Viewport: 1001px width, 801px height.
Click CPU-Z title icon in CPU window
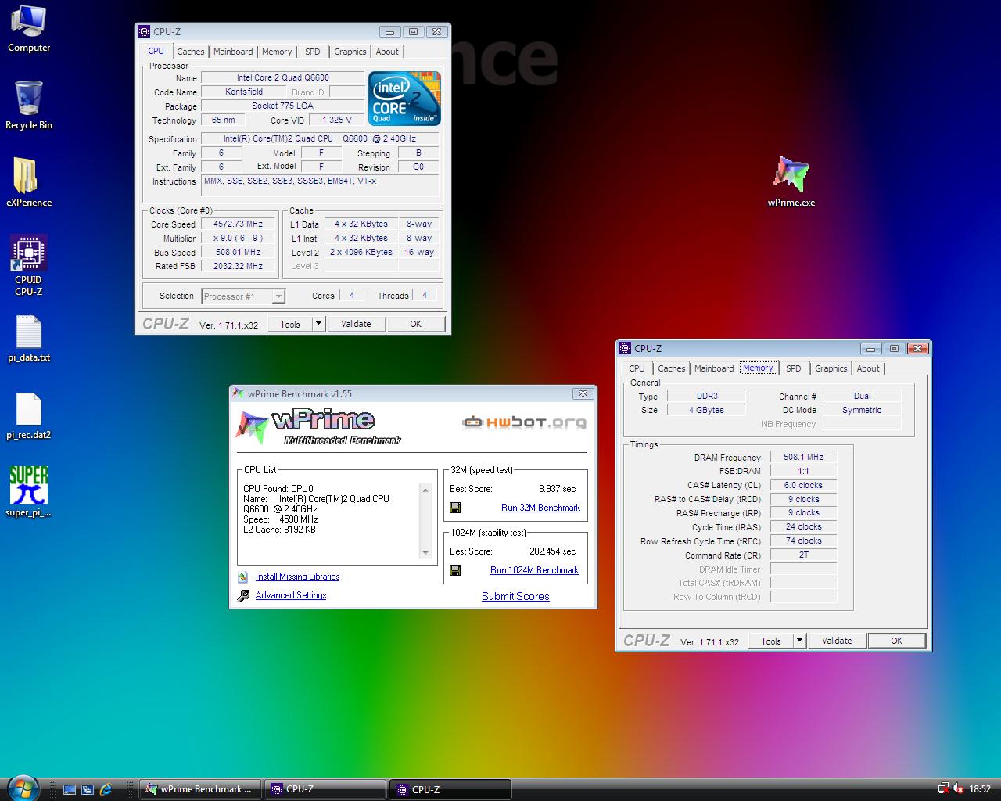coord(144,32)
